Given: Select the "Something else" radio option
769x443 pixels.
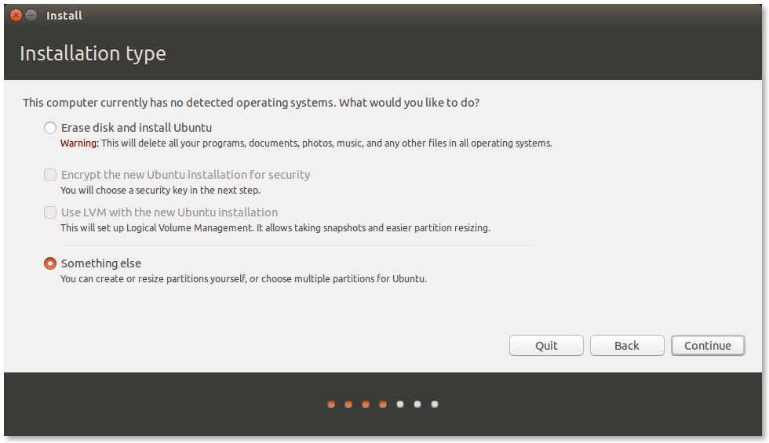Looking at the screenshot, I should coord(50,263).
